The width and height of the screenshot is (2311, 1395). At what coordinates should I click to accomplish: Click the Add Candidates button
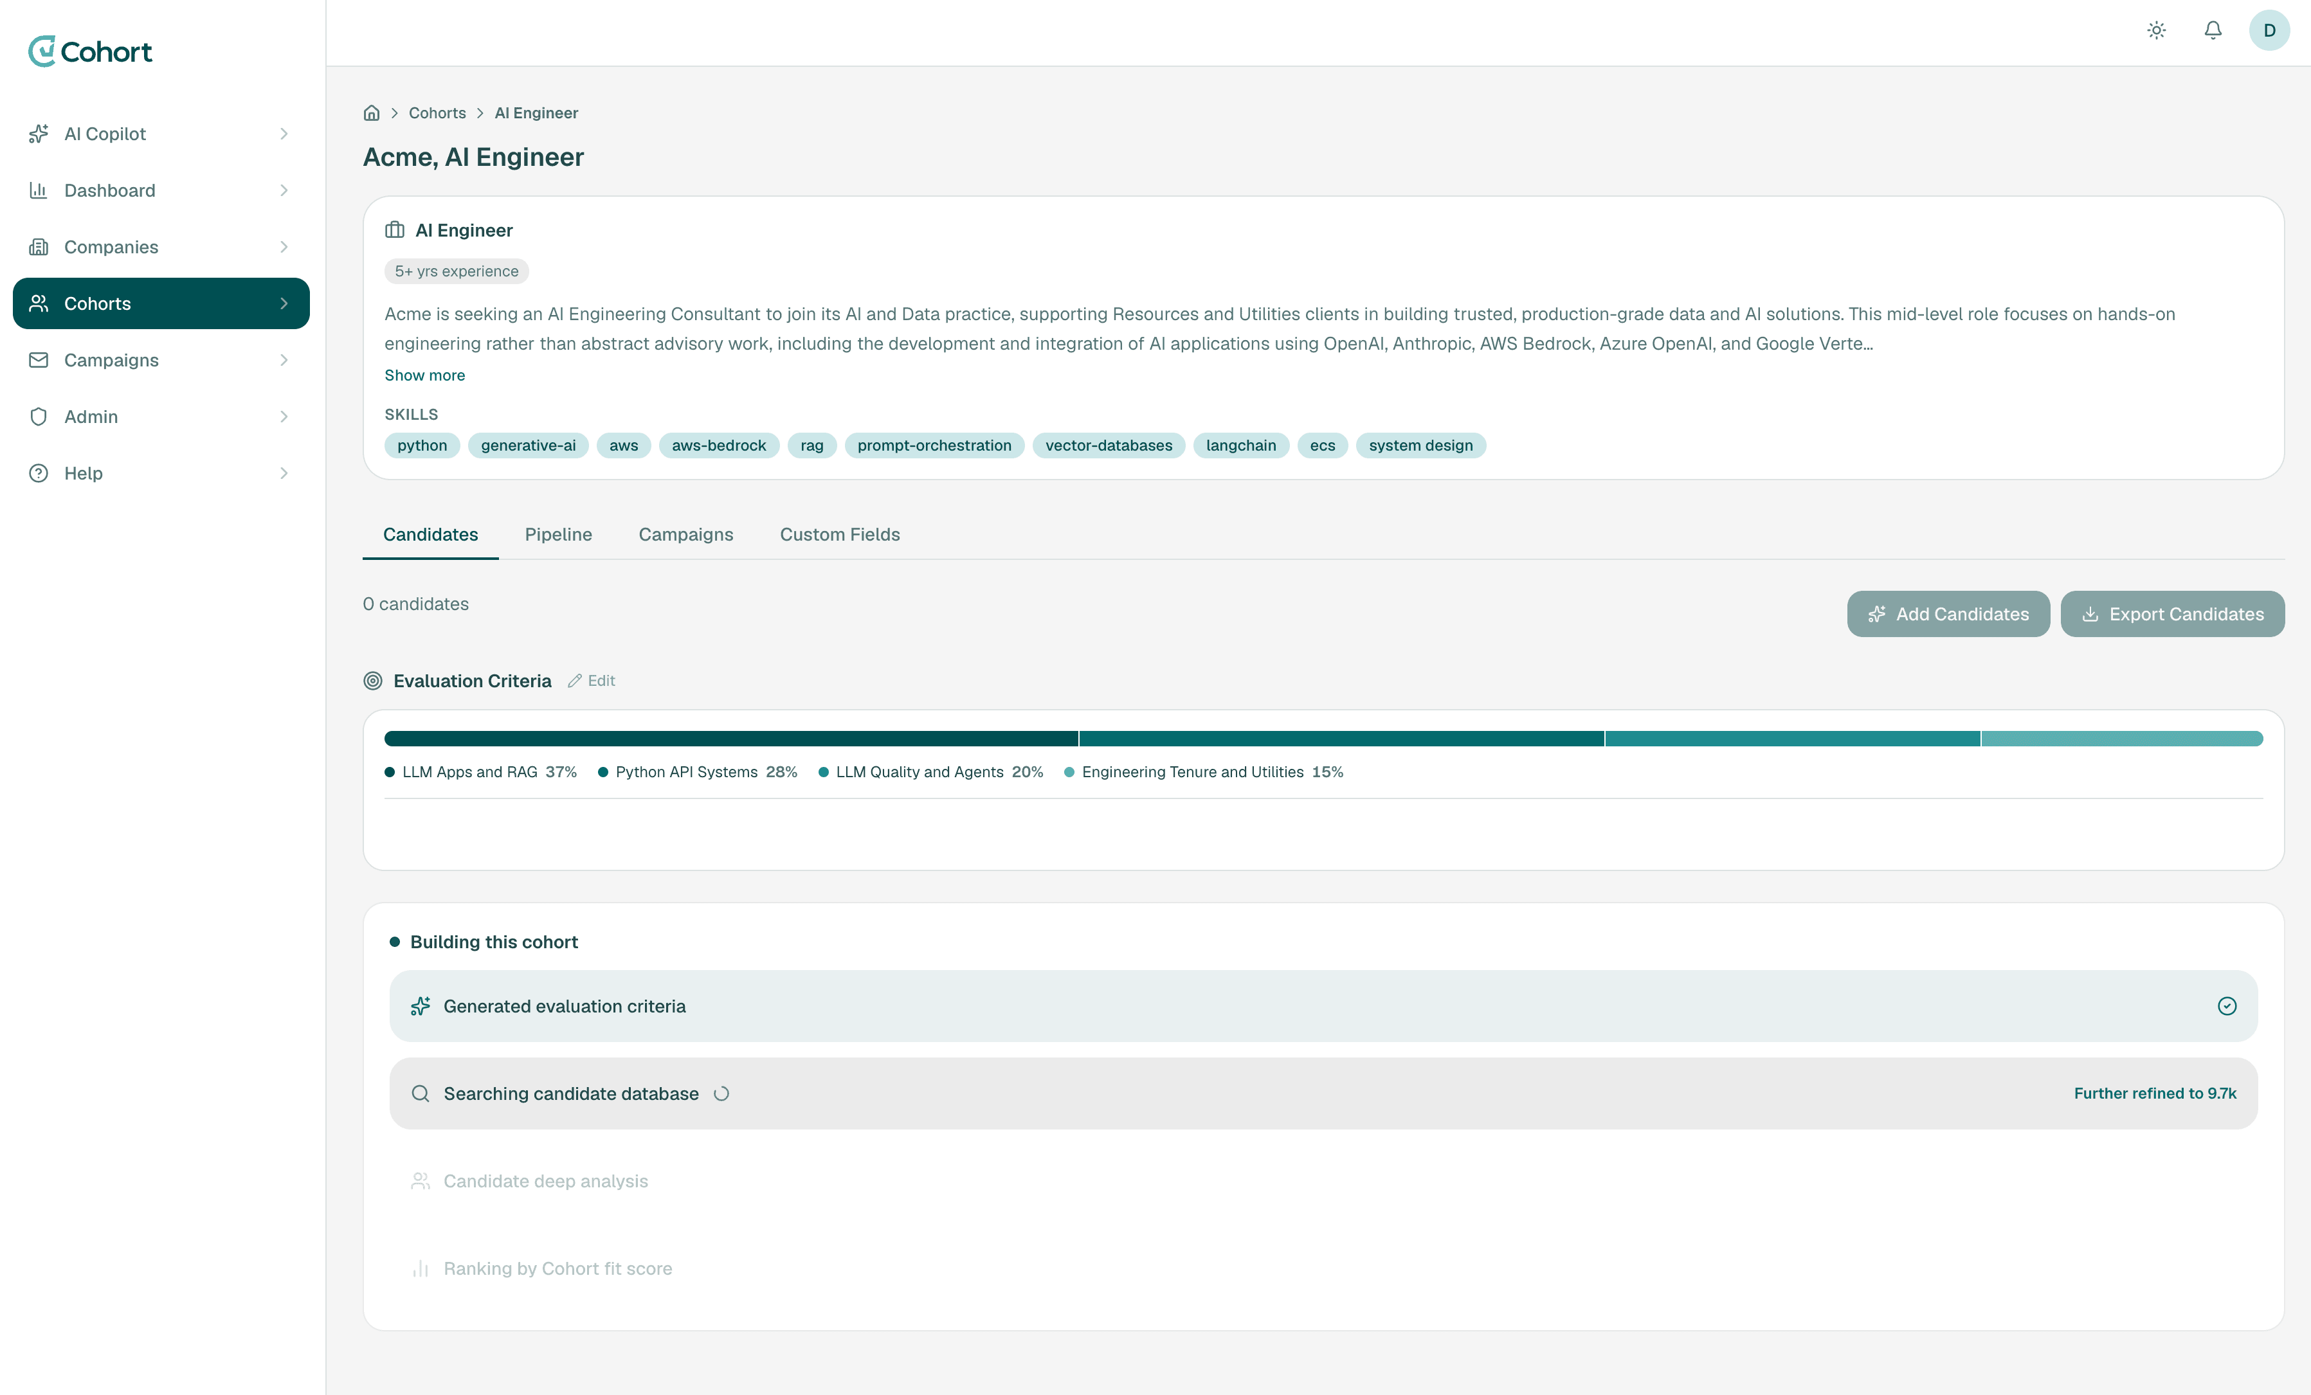pyautogui.click(x=1948, y=614)
